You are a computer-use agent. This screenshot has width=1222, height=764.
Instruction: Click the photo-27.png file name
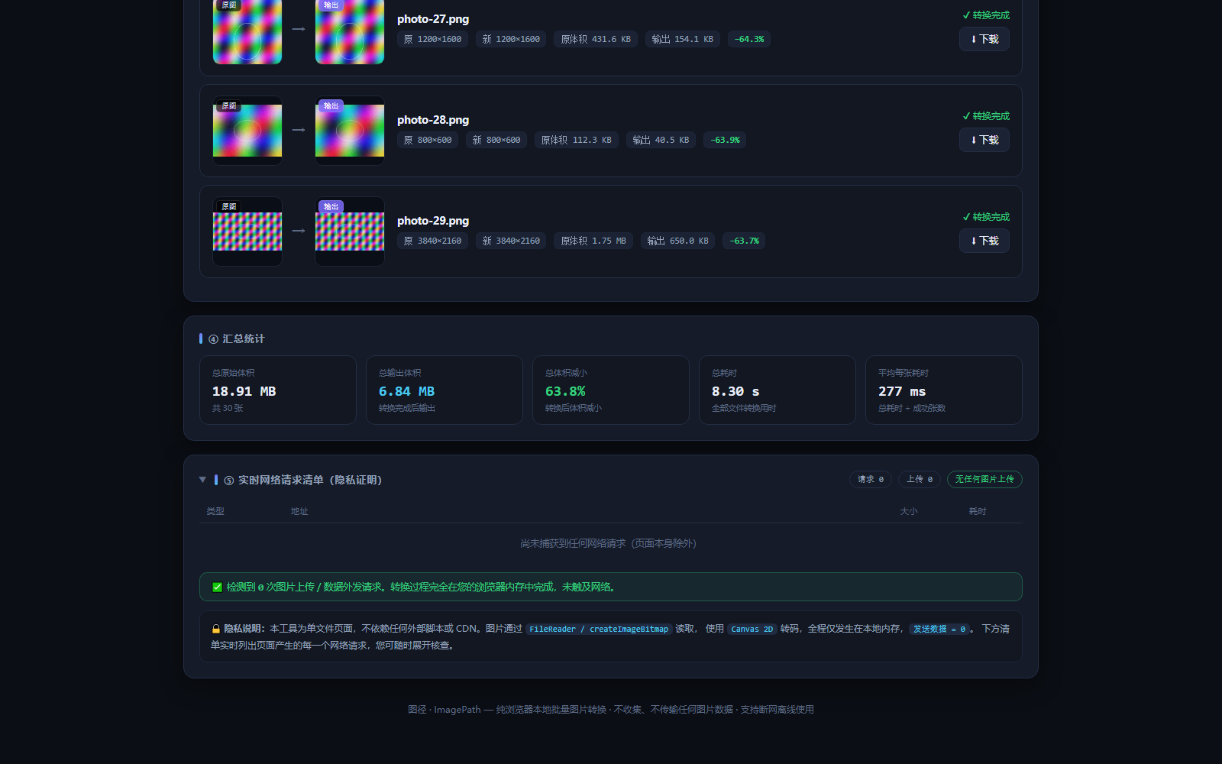pos(433,19)
